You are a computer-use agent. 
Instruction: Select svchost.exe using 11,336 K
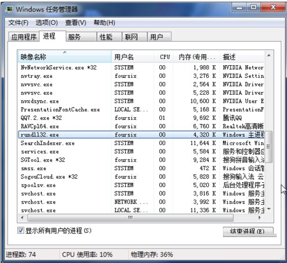coord(141,210)
